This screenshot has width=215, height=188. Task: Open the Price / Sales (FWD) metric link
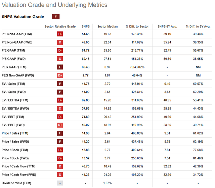tap(15, 142)
